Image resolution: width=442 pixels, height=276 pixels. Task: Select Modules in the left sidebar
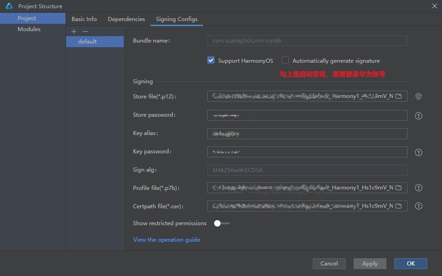tap(29, 29)
